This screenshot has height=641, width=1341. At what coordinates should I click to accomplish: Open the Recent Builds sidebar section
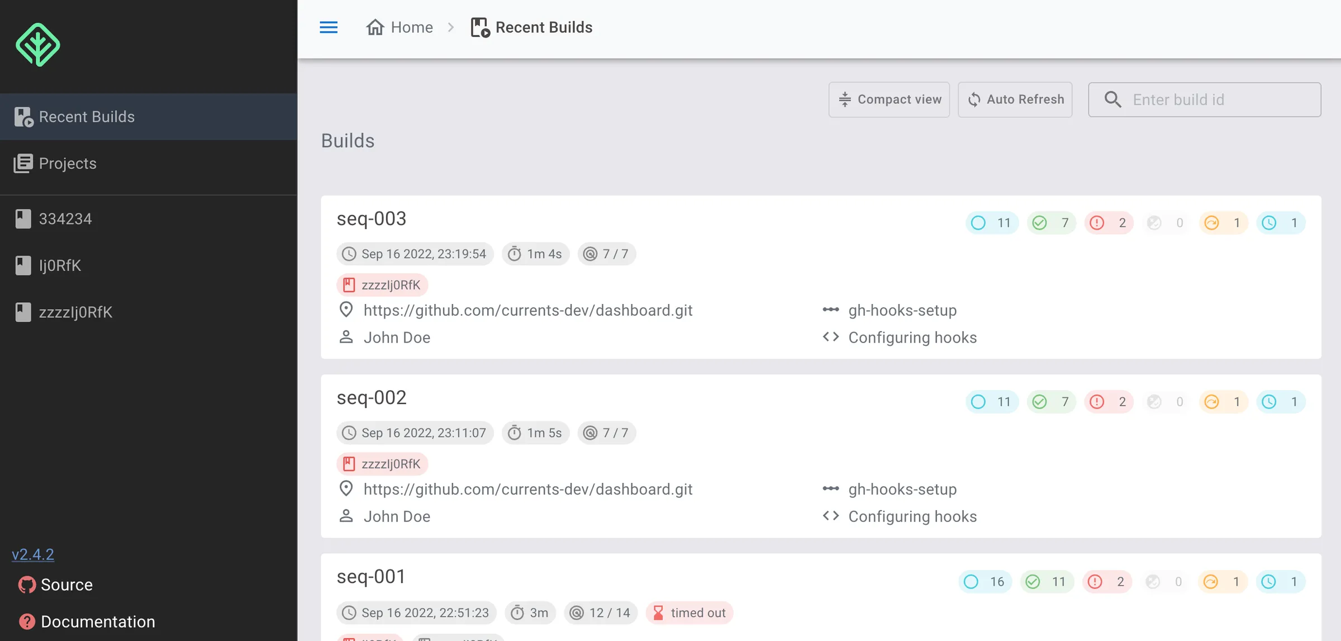point(86,116)
